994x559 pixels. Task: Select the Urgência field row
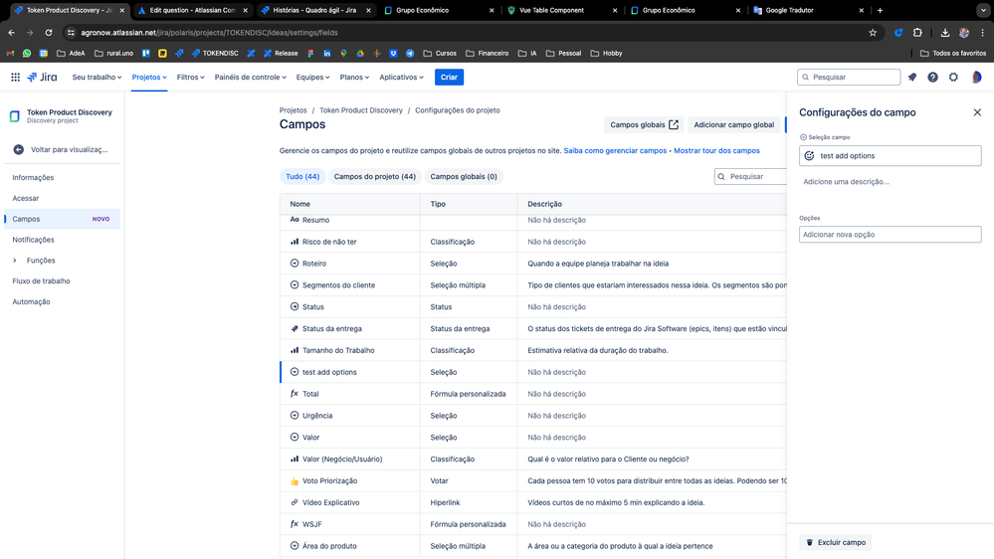(x=533, y=416)
